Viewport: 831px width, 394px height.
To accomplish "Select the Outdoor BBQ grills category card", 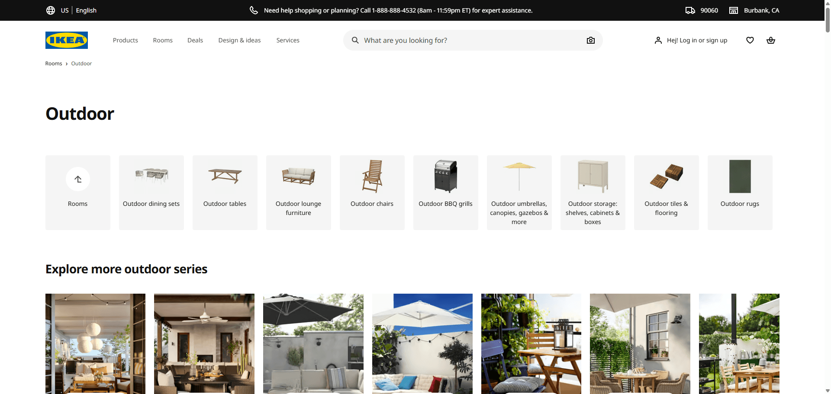I will [x=445, y=192].
